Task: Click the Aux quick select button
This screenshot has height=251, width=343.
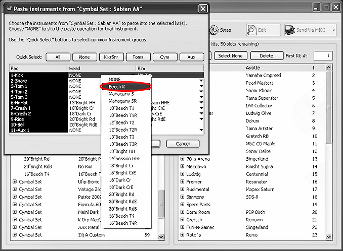Action: coord(191,57)
